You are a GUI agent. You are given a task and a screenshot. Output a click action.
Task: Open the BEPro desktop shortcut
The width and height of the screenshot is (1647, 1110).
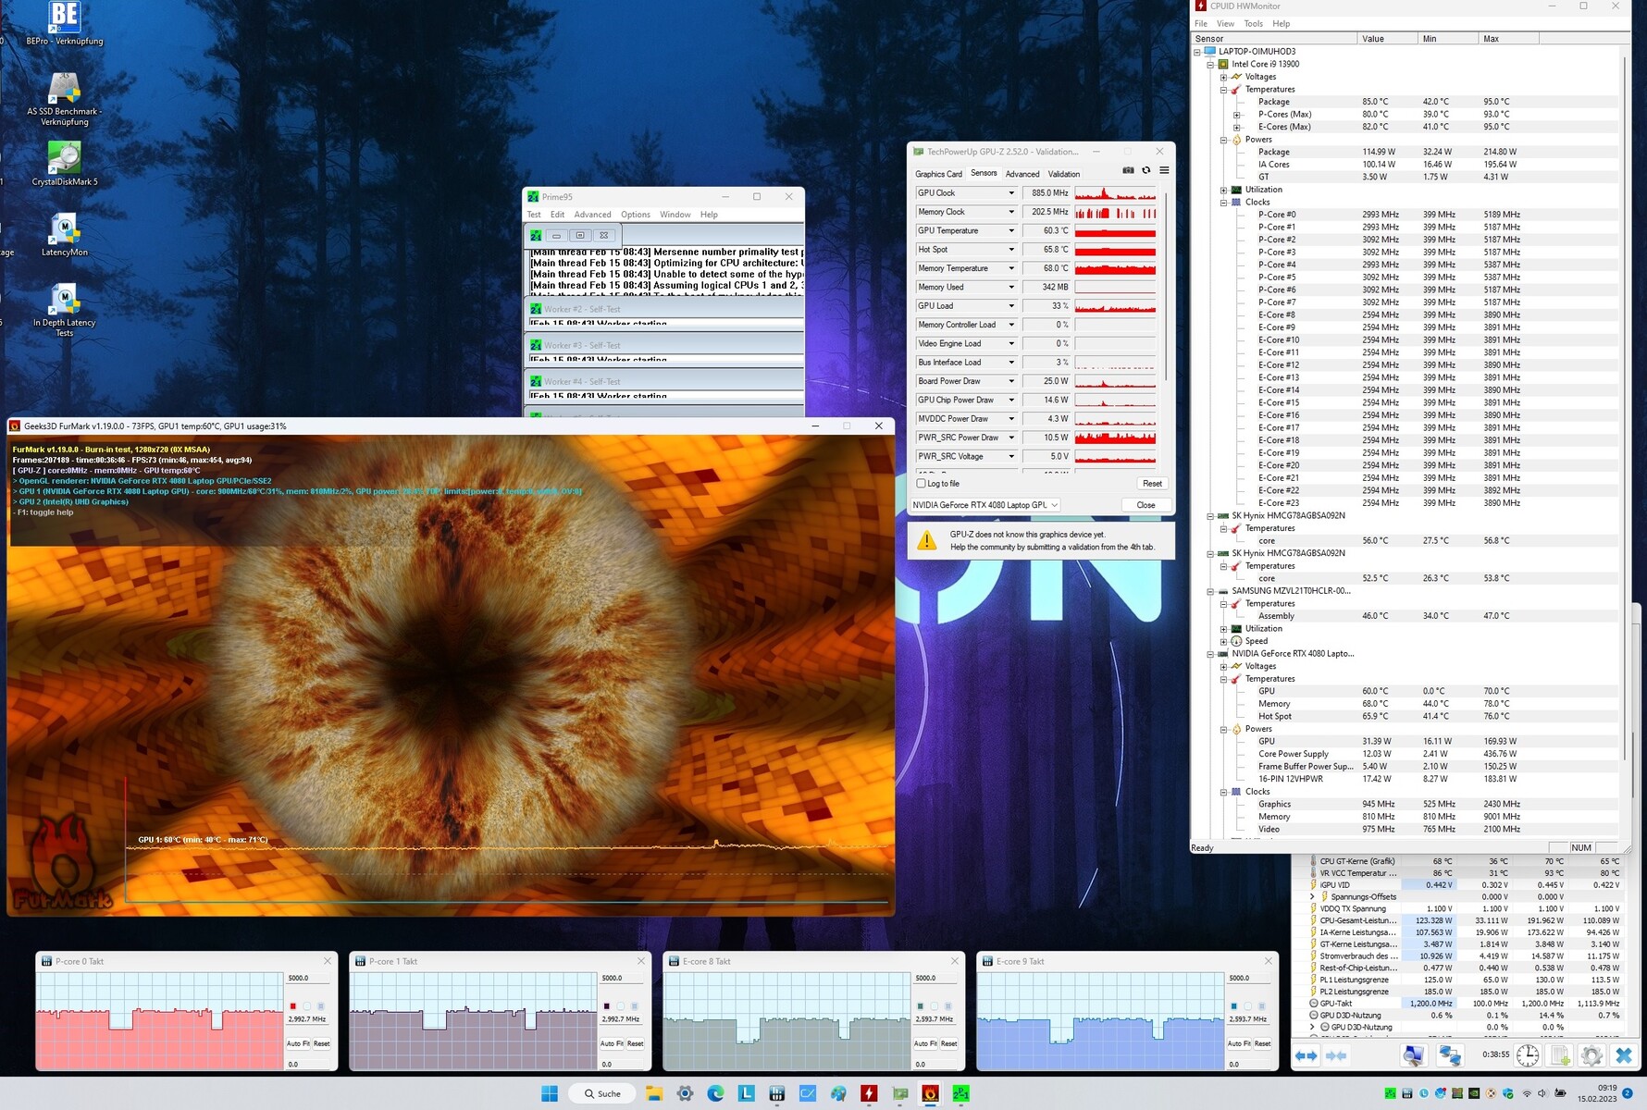tap(64, 23)
